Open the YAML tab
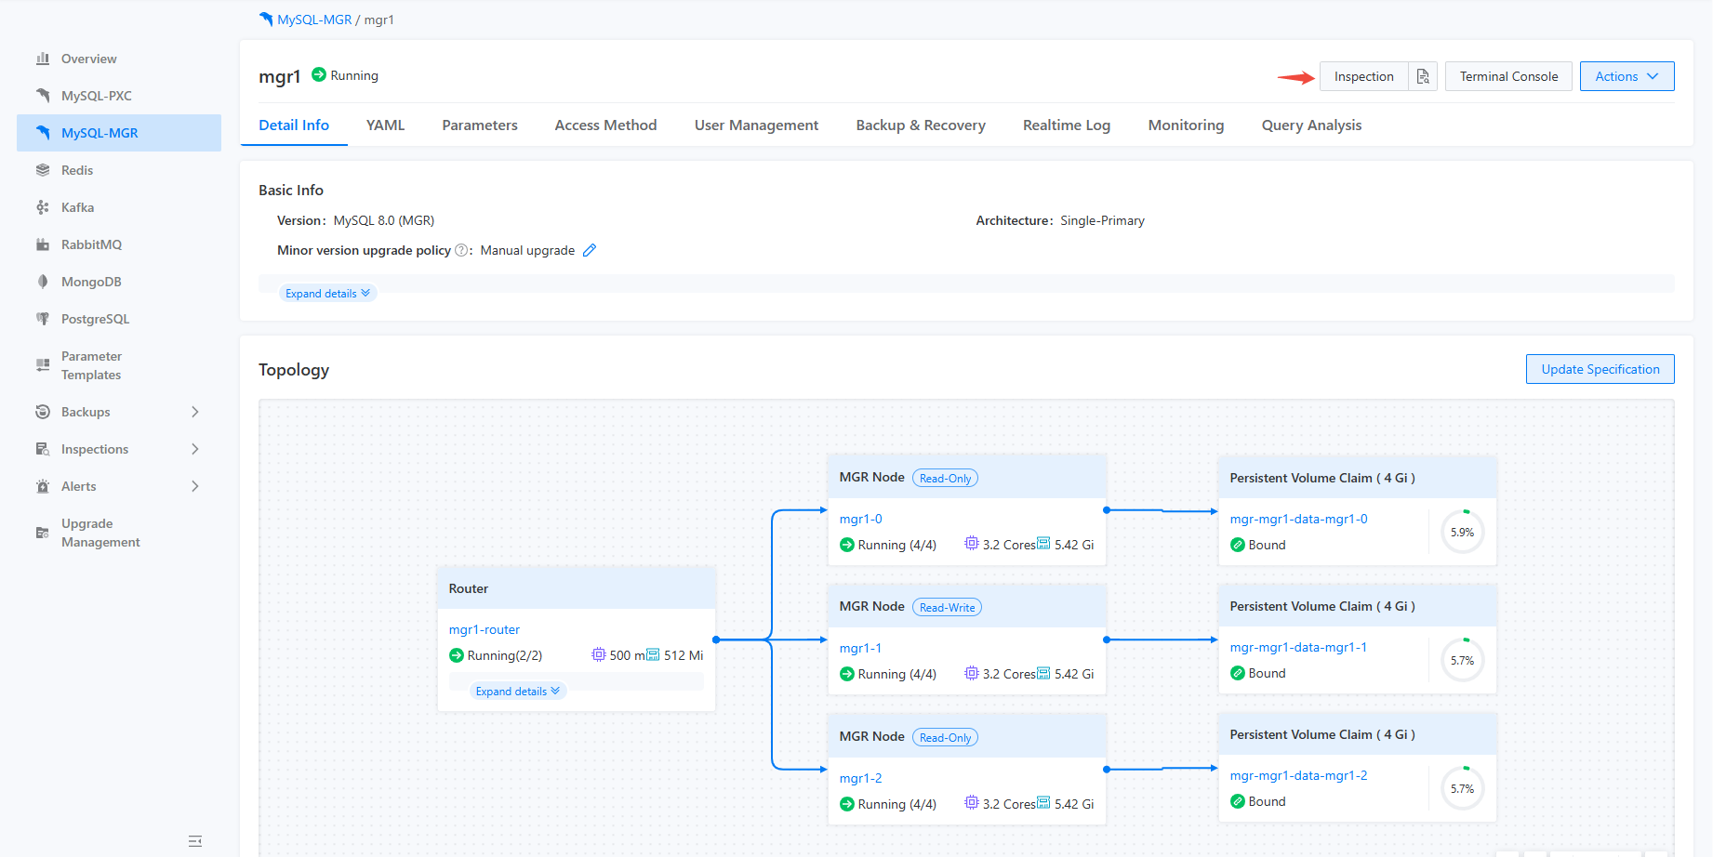The image size is (1713, 857). tap(385, 125)
